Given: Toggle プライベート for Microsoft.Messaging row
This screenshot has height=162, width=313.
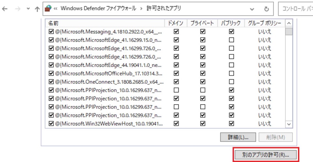Looking at the screenshot, I should pyautogui.click(x=203, y=32).
